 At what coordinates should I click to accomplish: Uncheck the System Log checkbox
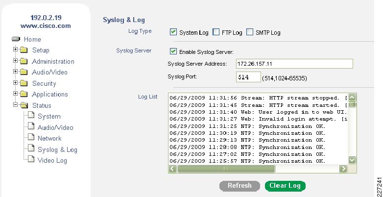(x=173, y=32)
